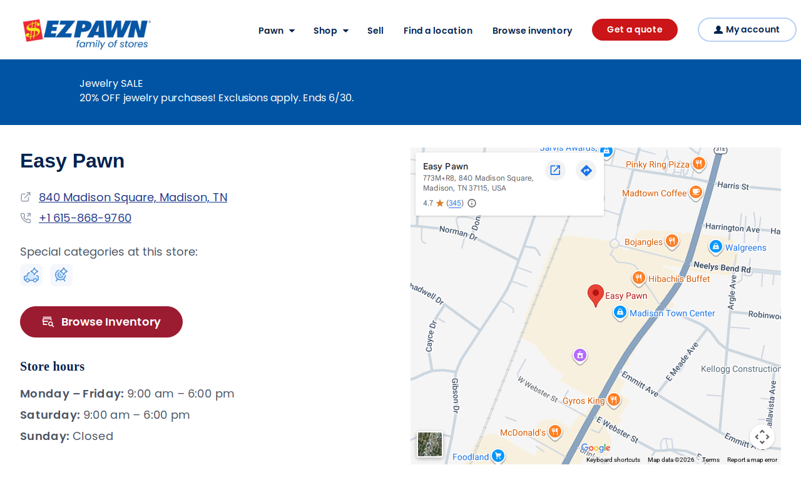Open the Sell menu item
801x500 pixels.
(375, 31)
